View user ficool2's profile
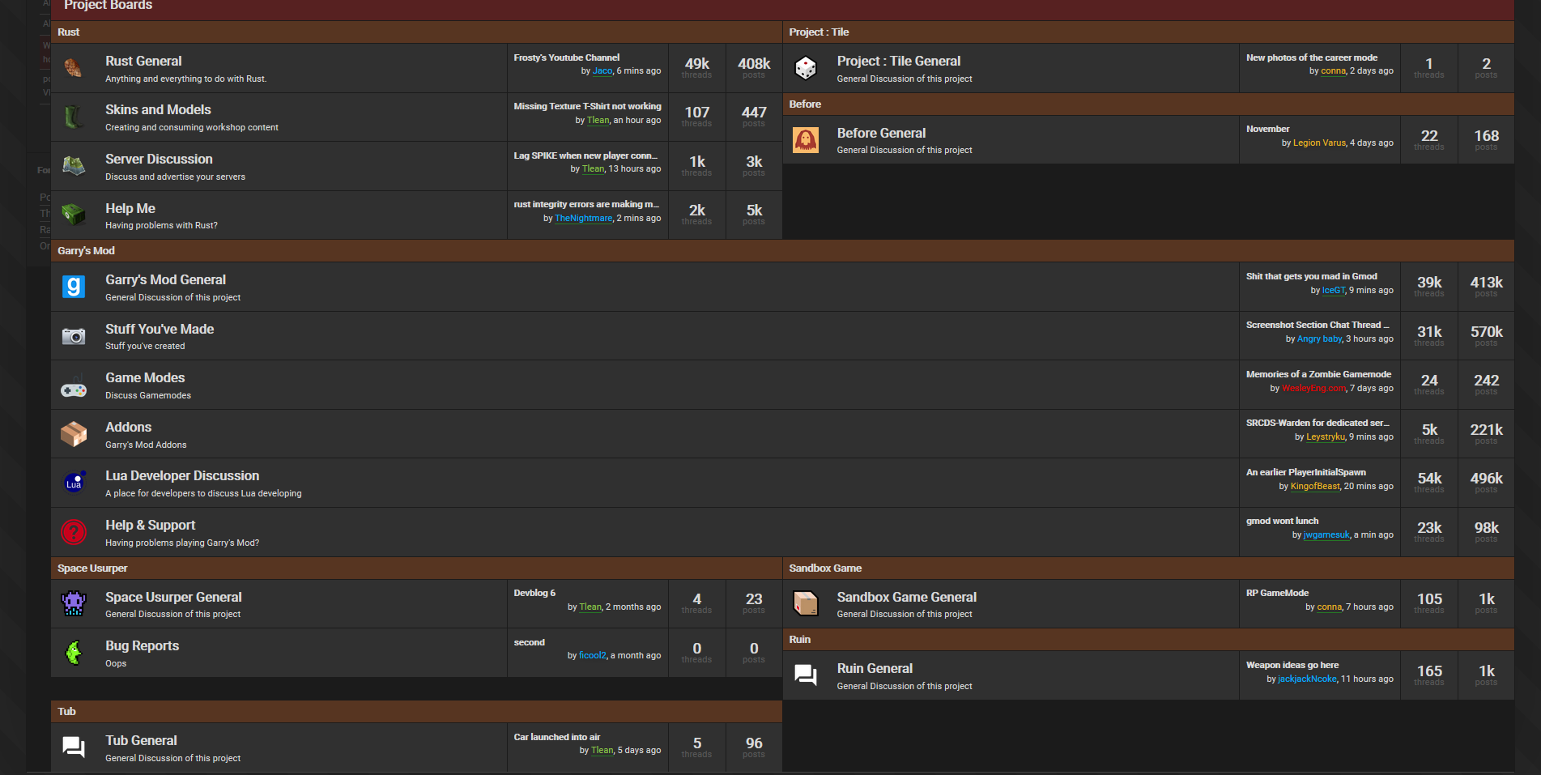This screenshot has height=775, width=1541. coord(593,656)
